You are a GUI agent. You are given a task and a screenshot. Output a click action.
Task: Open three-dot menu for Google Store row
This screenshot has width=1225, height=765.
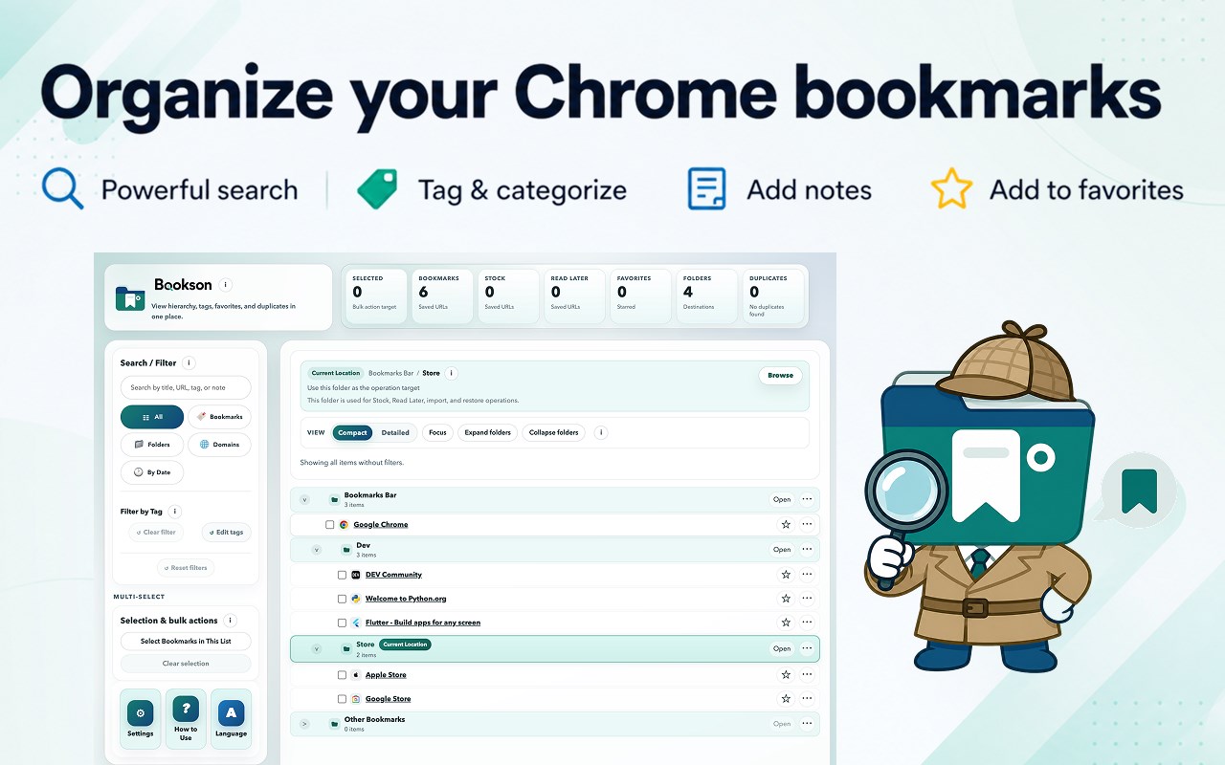(x=807, y=699)
